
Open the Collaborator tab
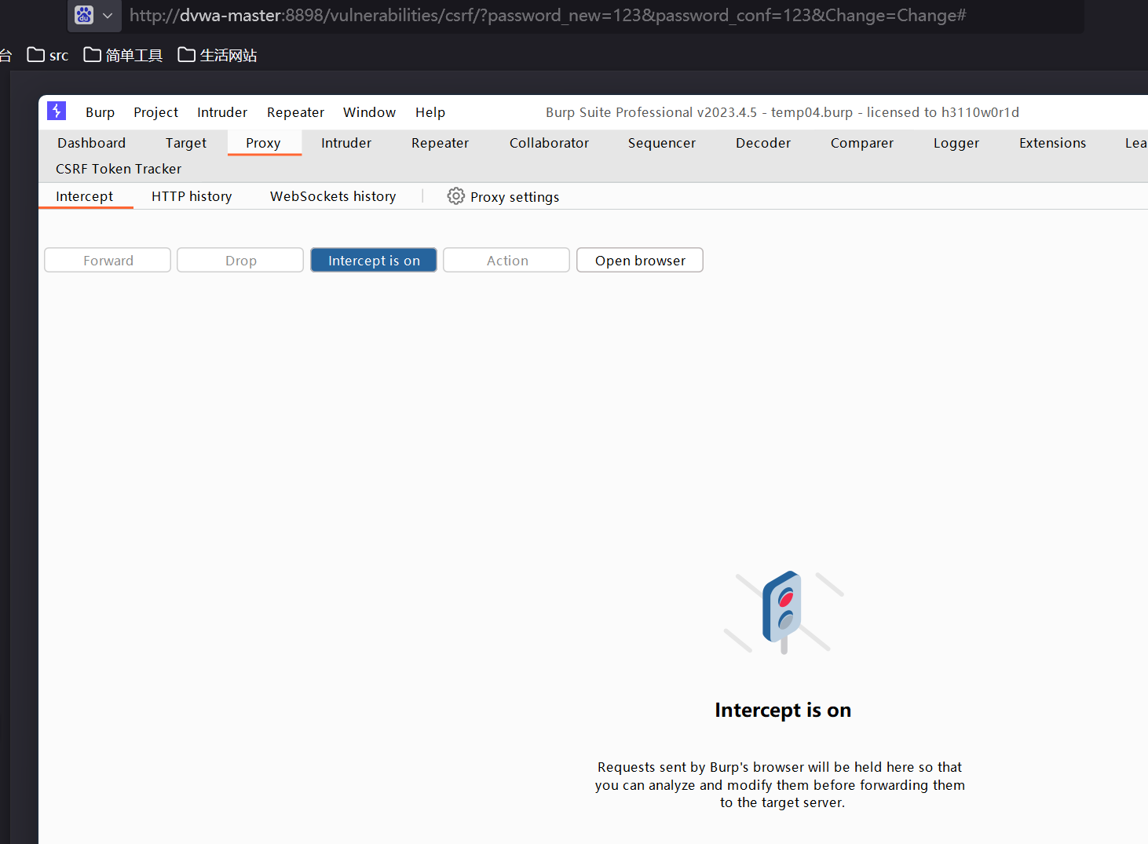549,143
